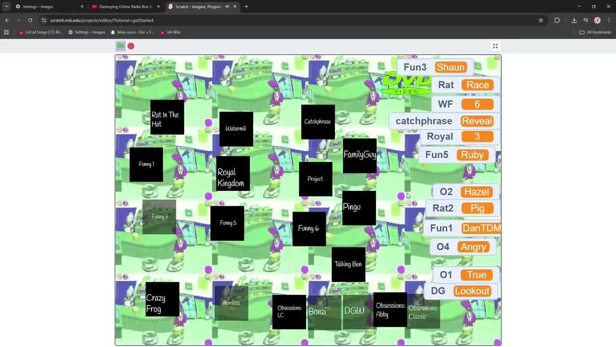
Task: Click the Funny 5 tile
Action: (227, 224)
